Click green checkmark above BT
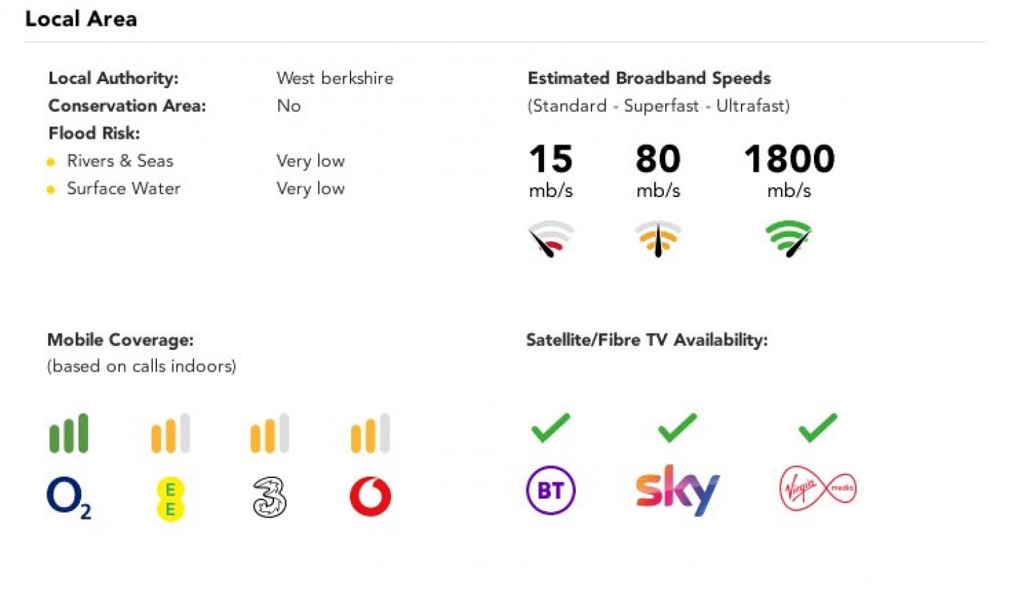This screenshot has height=591, width=1015. pos(551,428)
